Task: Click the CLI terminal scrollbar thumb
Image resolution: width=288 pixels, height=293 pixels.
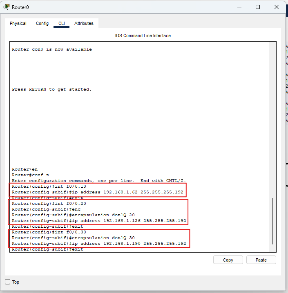Action: (x=272, y=221)
